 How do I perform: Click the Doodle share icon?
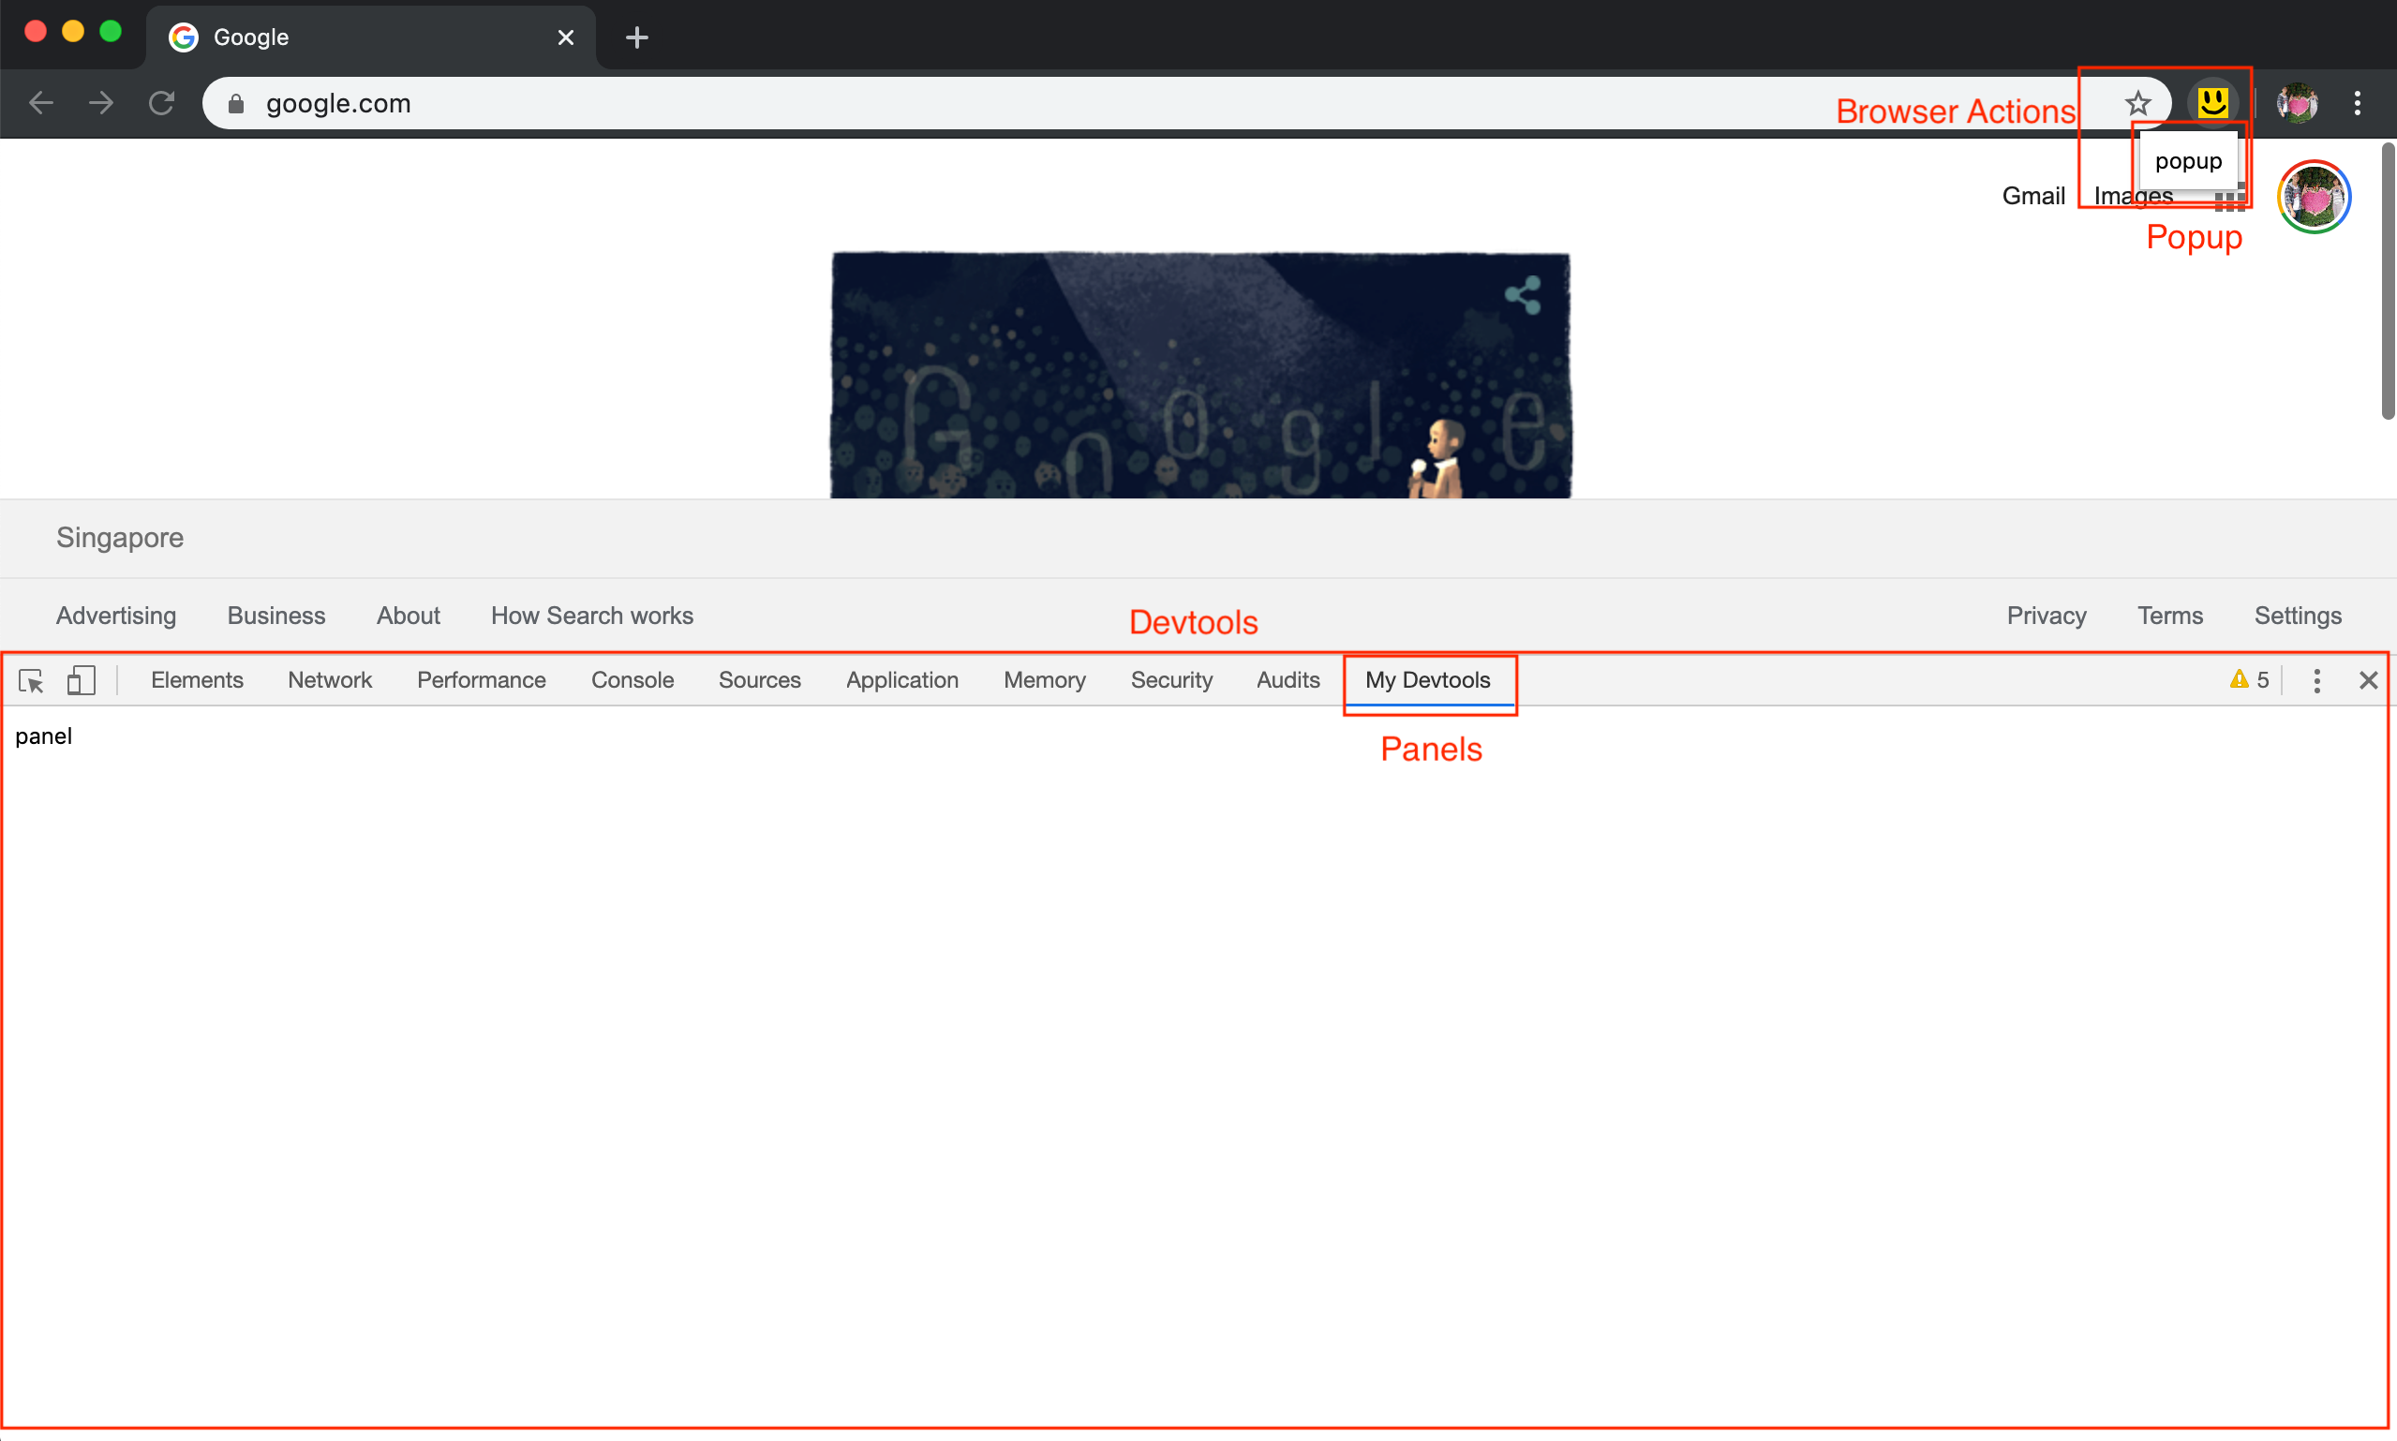[1523, 295]
